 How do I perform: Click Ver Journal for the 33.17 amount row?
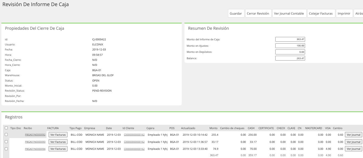353,142
